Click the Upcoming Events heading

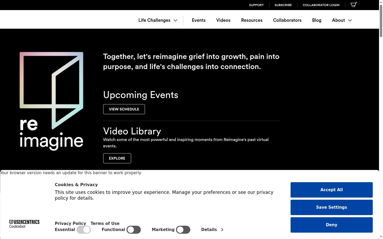[141, 95]
